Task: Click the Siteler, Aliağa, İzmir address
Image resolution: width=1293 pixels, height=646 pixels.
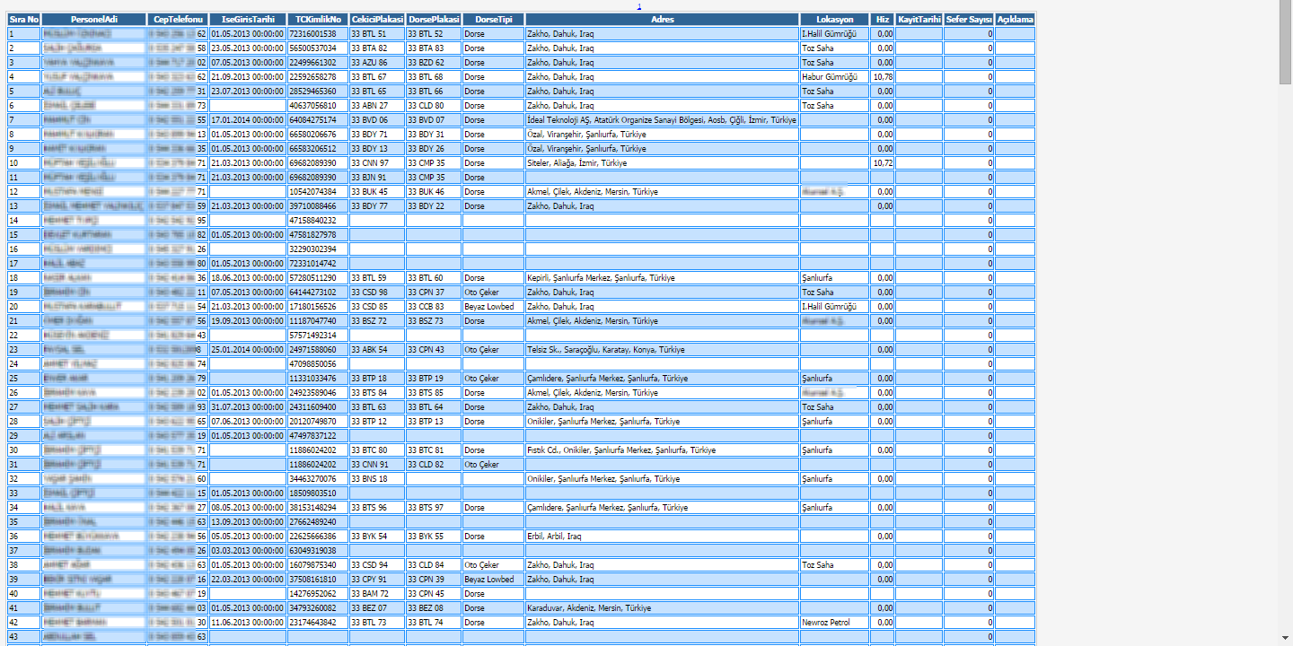Action: pyautogui.click(x=662, y=163)
